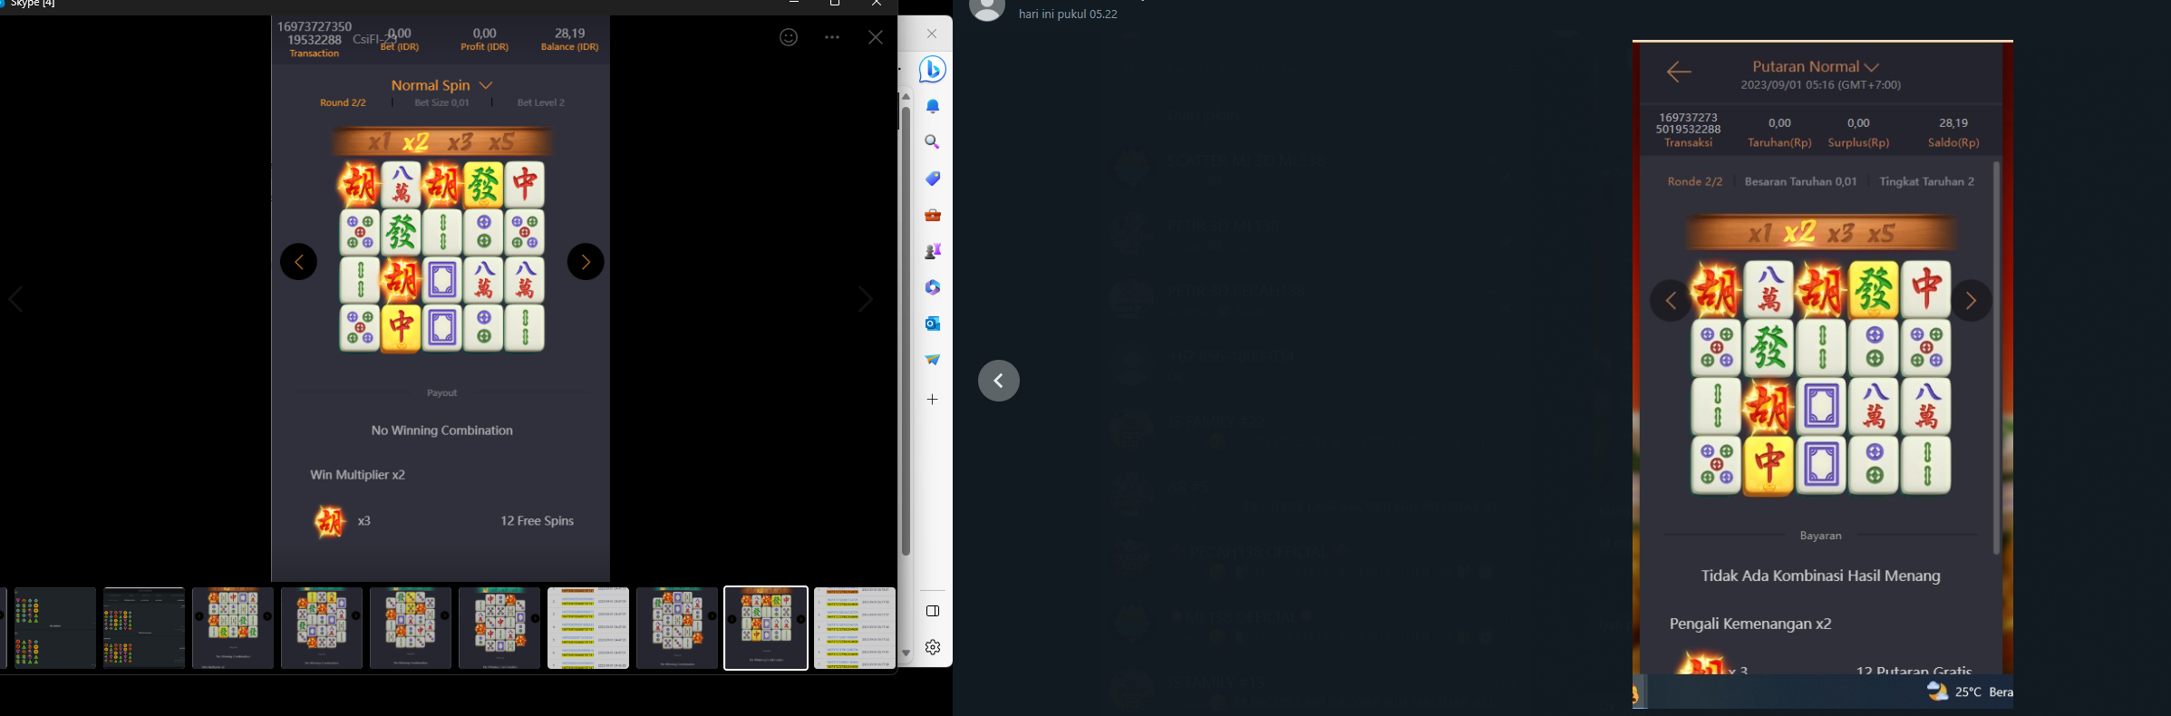Click the x5 multiplier in Indonesian game image
The image size is (2171, 716).
1881,234
